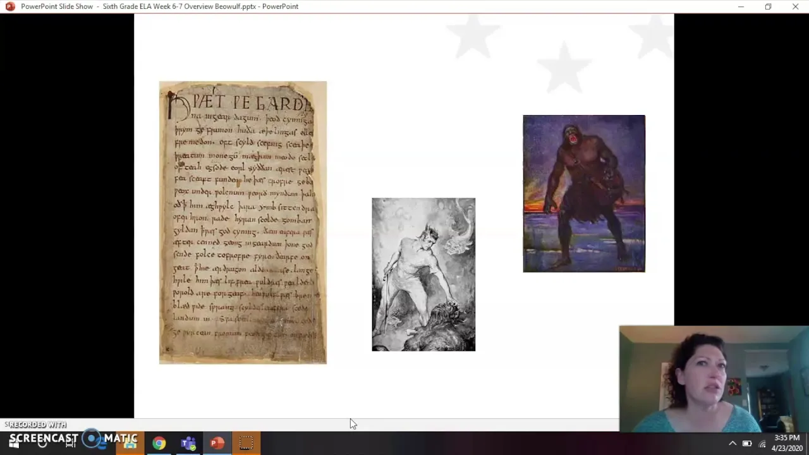Open Microsoft Teams from the taskbar
Image resolution: width=809 pixels, height=455 pixels.
[x=188, y=444]
